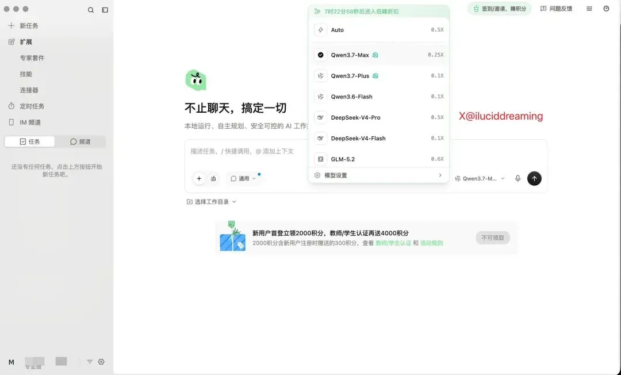Click the round clock icon at top right

click(607, 9)
